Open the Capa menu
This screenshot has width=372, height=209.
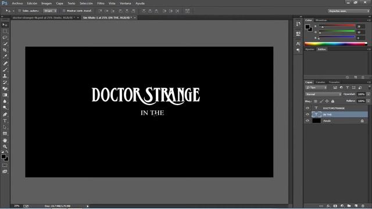coord(59,3)
